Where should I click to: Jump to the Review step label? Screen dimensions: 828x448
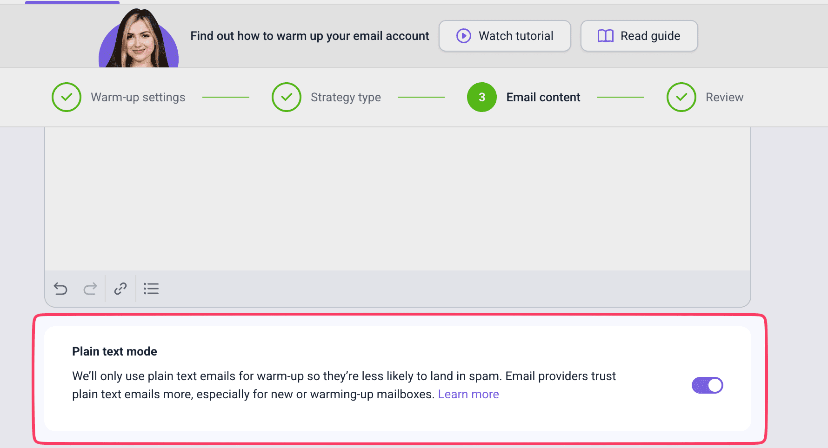click(724, 97)
